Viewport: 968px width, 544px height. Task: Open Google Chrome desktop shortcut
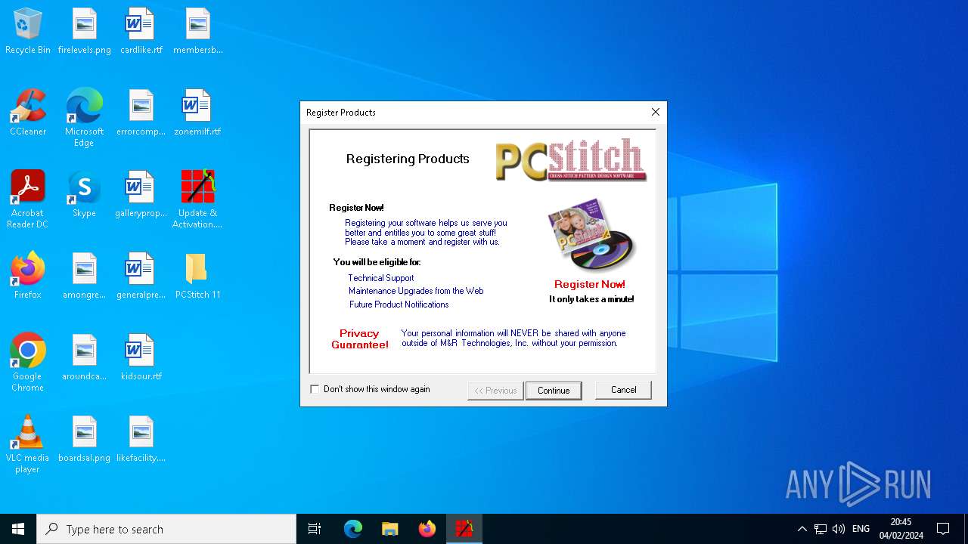28,363
